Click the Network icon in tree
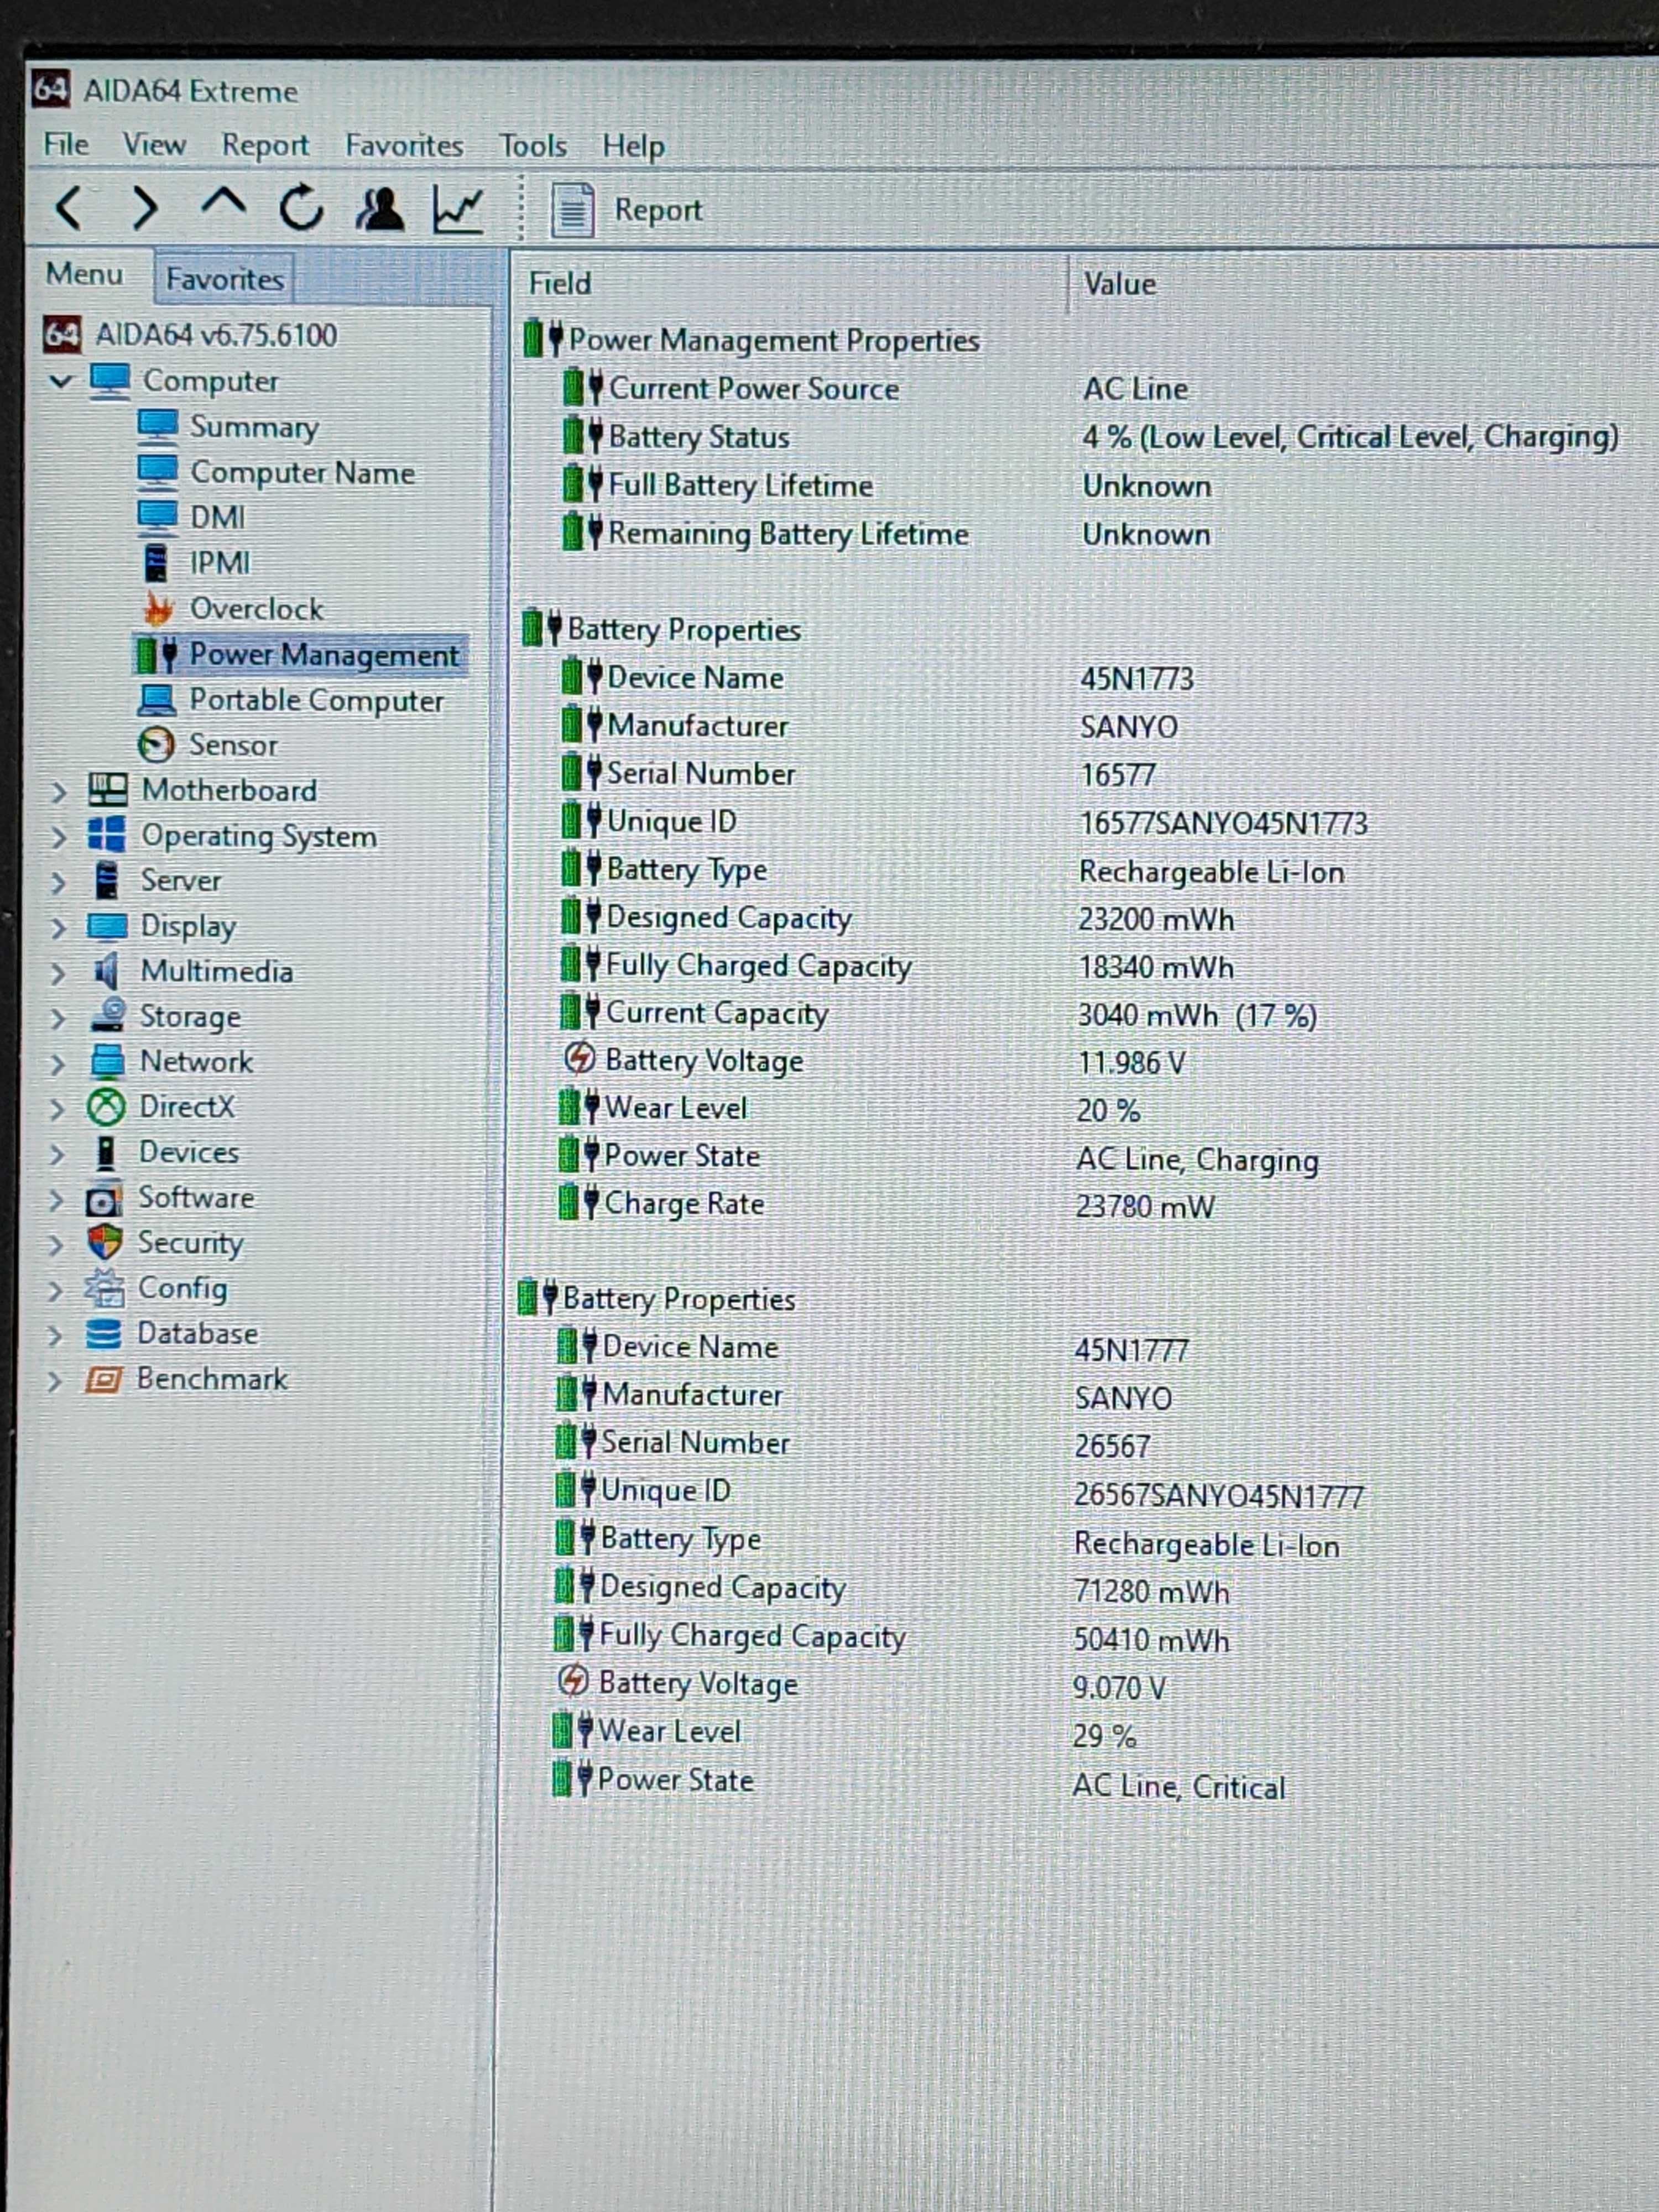The height and width of the screenshot is (2212, 1659). coord(107,1061)
